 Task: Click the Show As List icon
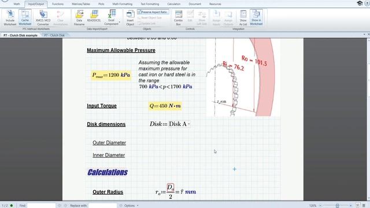tap(243, 17)
